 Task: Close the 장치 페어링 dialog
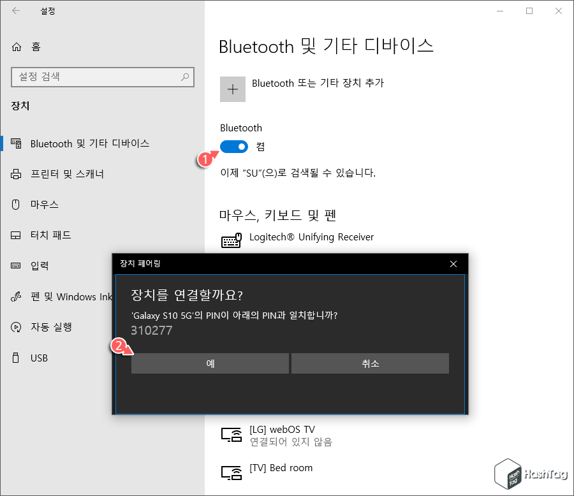(x=453, y=264)
